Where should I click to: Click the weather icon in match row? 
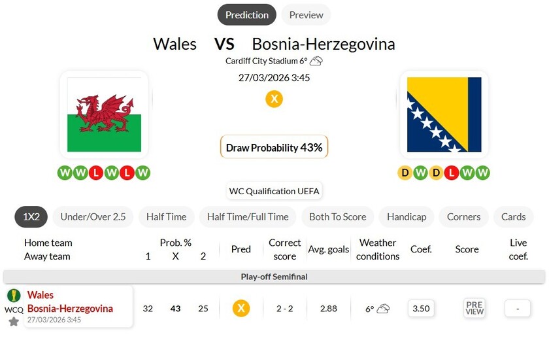click(x=383, y=308)
